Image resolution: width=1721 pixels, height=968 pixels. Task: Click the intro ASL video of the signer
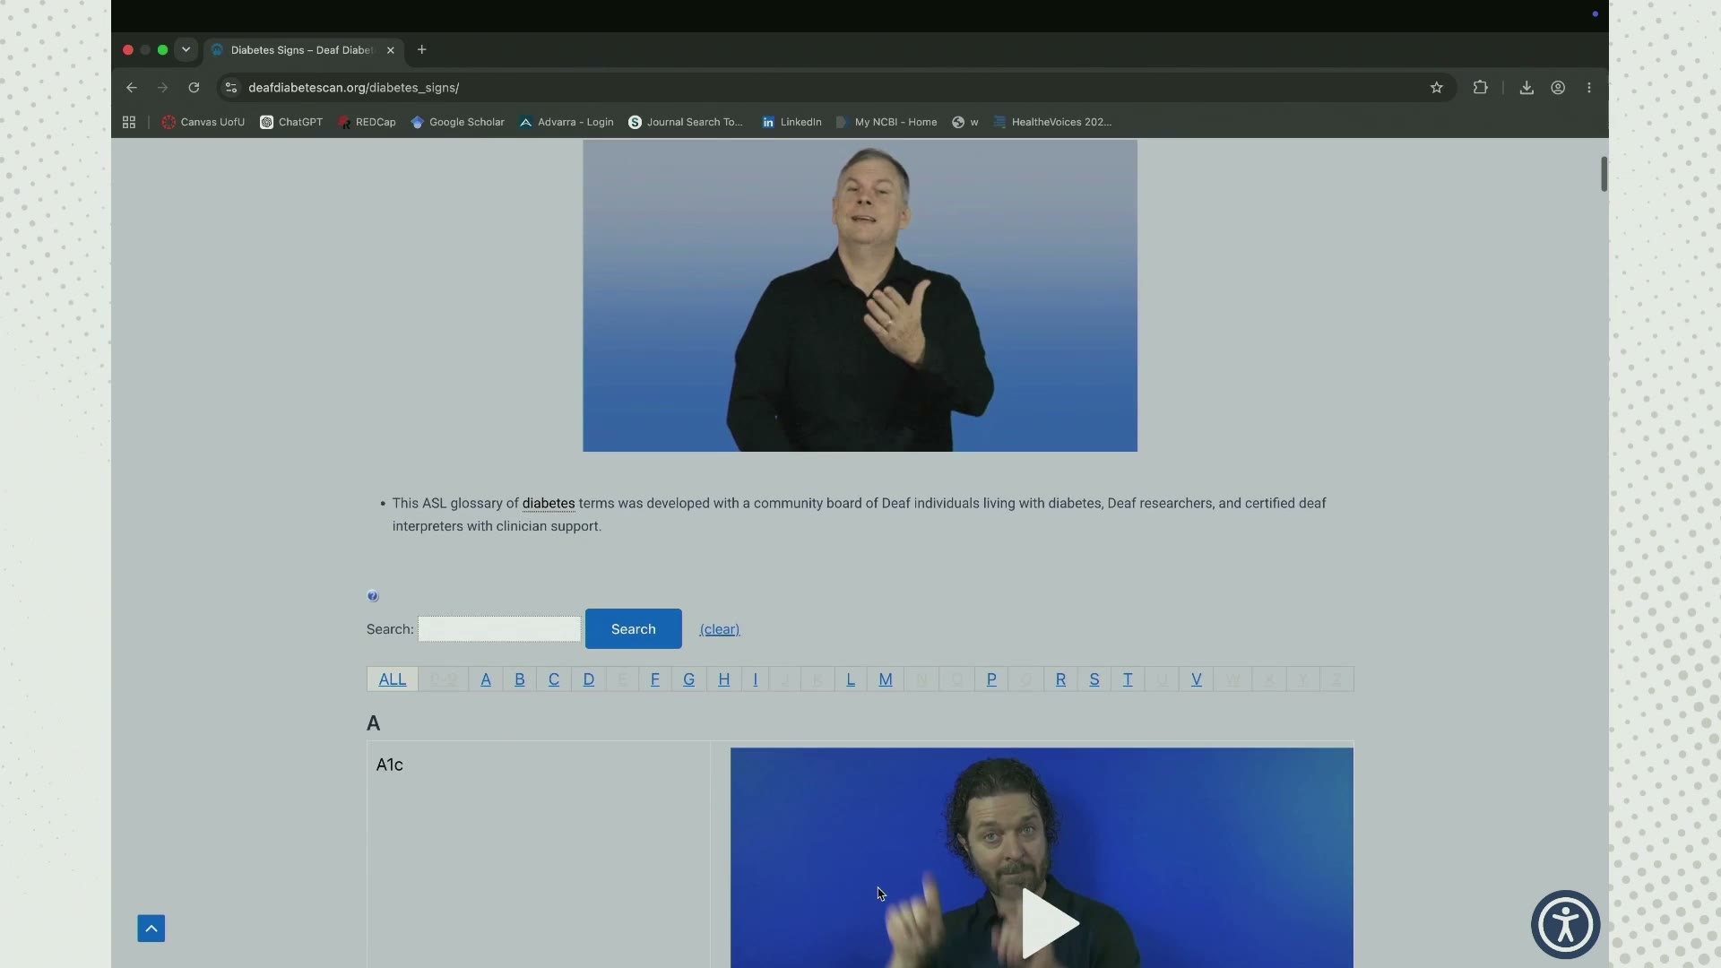coord(860,296)
